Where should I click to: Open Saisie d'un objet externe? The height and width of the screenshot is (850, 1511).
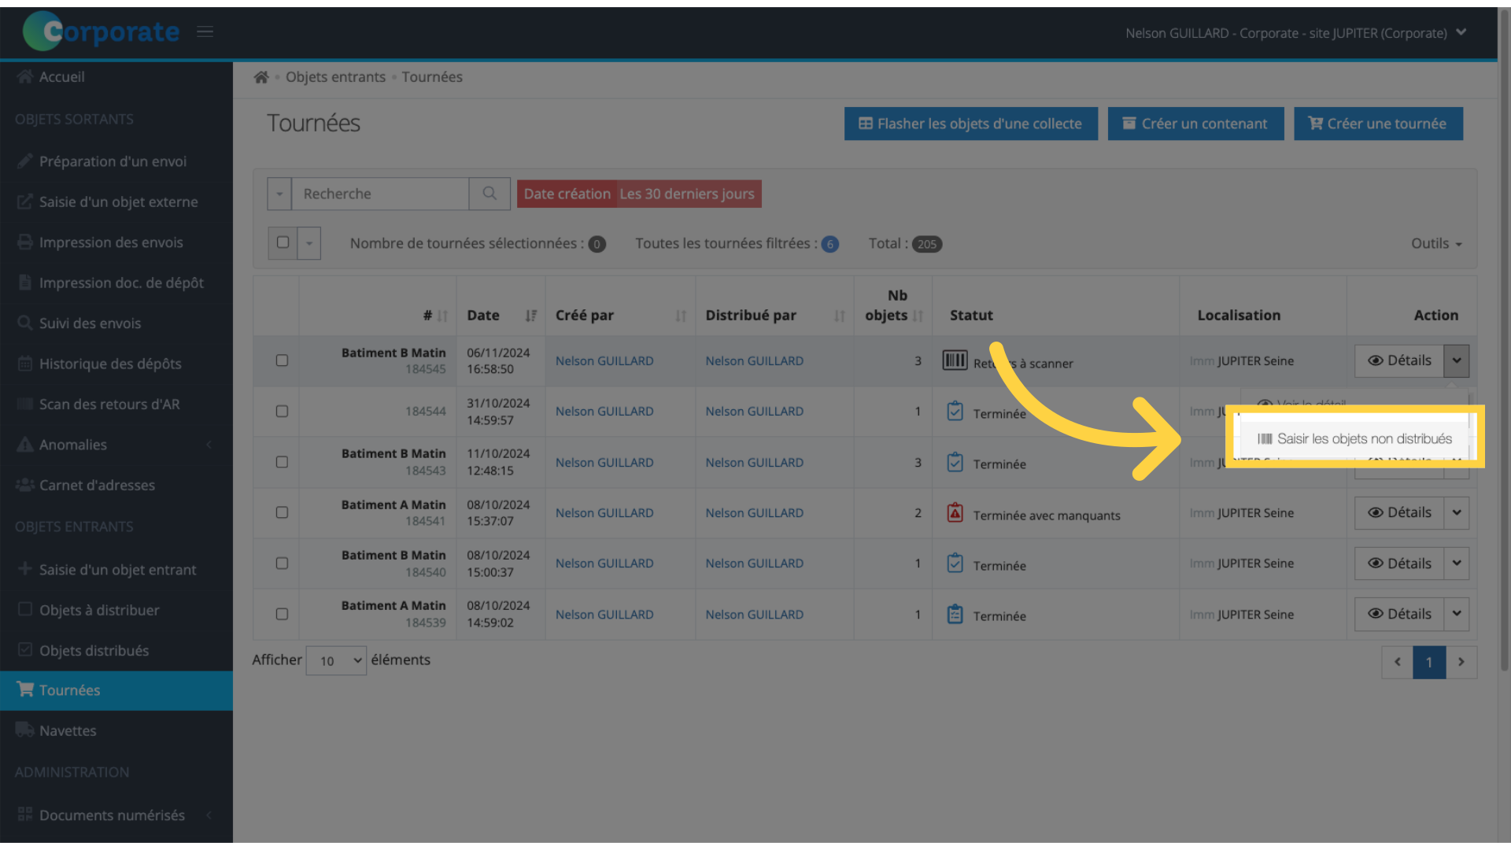pyautogui.click(x=116, y=202)
